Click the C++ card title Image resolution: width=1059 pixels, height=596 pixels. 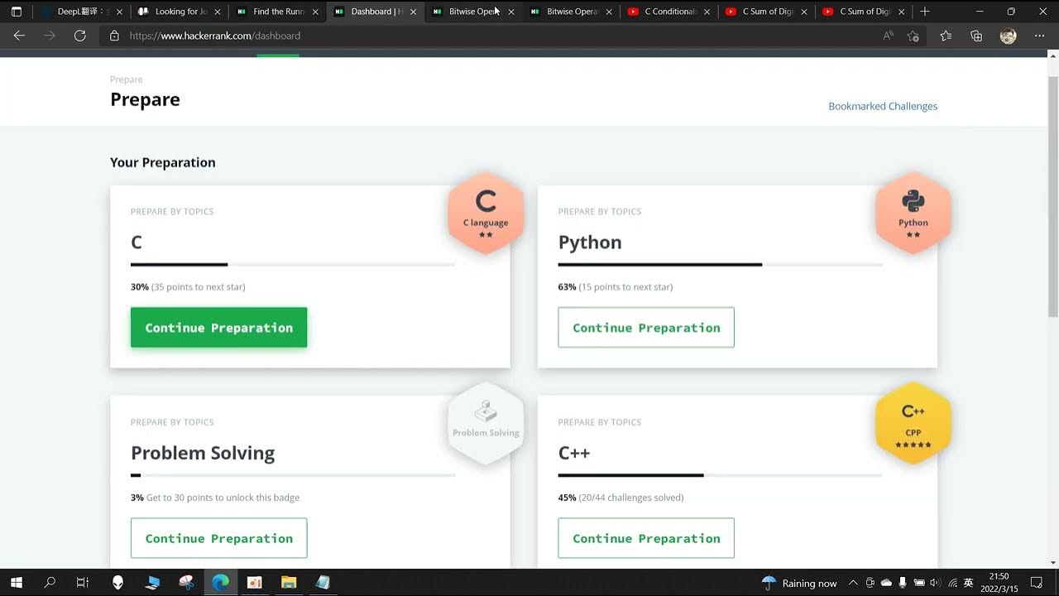click(x=574, y=453)
